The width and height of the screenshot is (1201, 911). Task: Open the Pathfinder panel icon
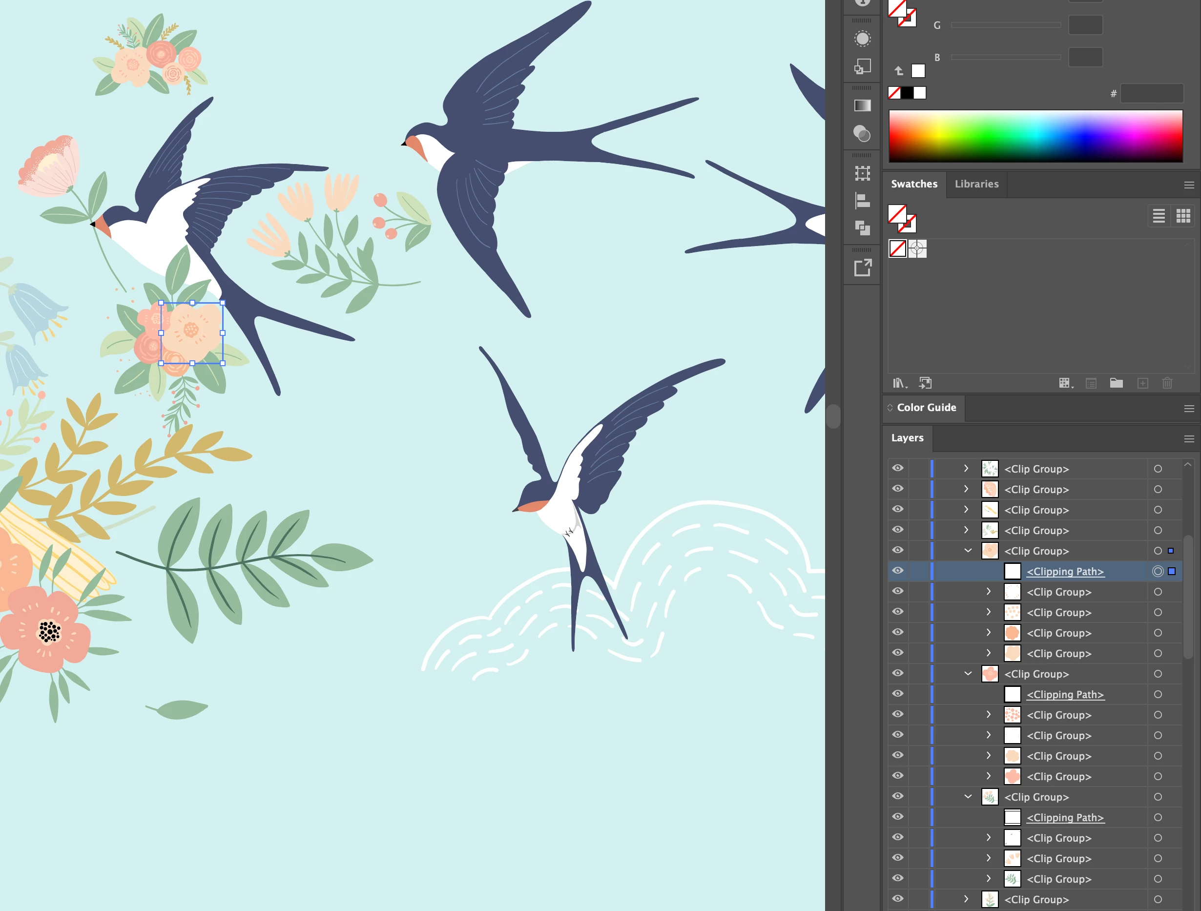(862, 228)
